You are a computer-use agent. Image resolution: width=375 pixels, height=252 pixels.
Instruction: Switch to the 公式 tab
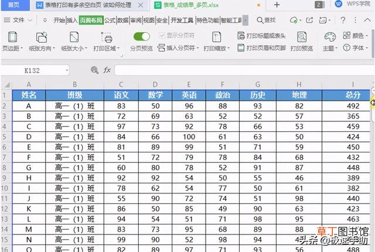pyautogui.click(x=110, y=21)
